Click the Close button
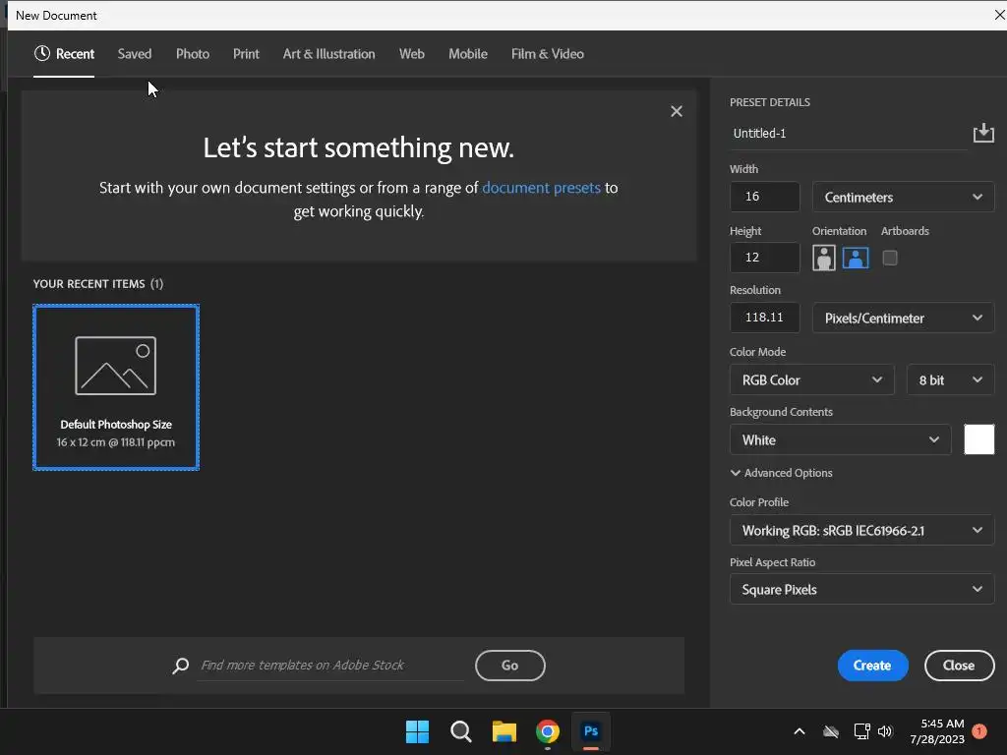 point(959,666)
